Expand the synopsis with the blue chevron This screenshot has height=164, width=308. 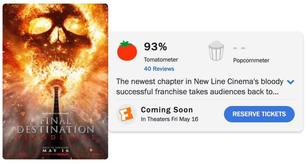click(291, 82)
